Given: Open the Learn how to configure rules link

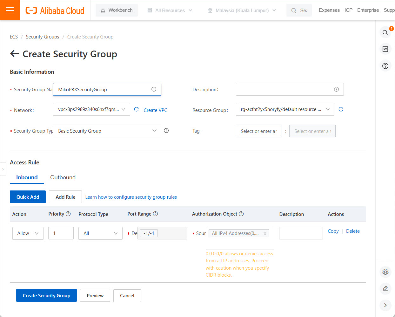Looking at the screenshot, I should pos(131,197).
